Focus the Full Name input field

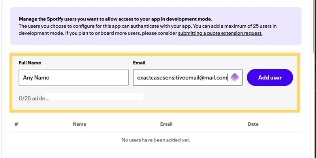[73, 77]
